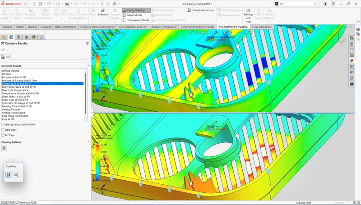Screen dimensions: 361x205
Task: Click the Show/Hide Domain icon
Action: 190,10
